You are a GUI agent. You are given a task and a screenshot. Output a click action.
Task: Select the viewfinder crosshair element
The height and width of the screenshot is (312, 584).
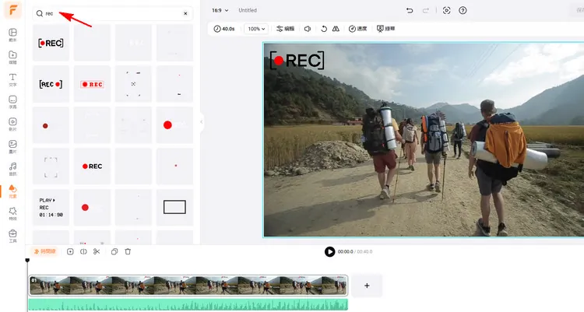[x=133, y=84]
